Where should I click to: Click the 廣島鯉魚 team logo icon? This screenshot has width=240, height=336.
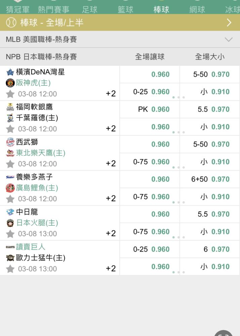coord(10,188)
